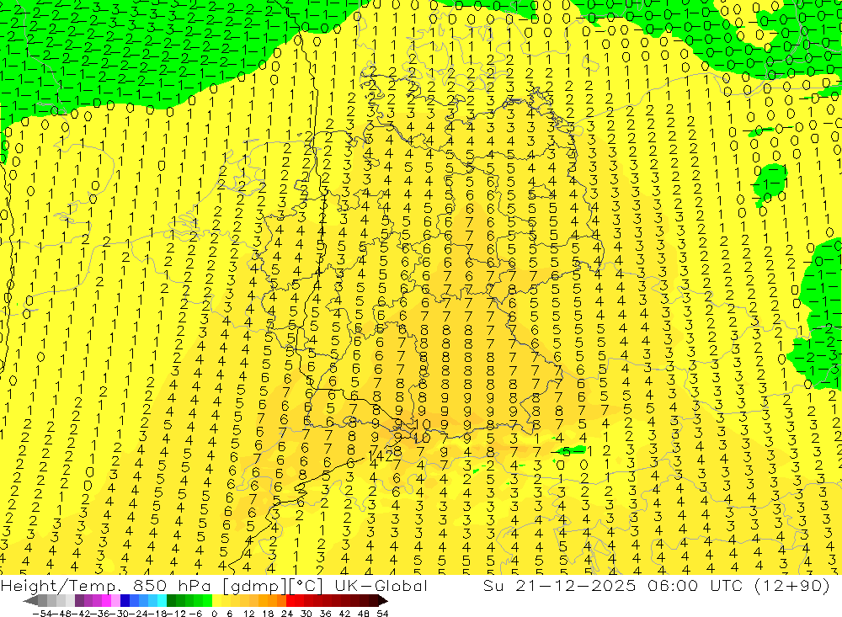
Task: Click the '36' legend scale value
Action: tap(325, 614)
